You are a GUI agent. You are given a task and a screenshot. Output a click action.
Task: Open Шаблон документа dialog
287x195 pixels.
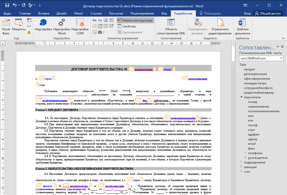click(243, 27)
